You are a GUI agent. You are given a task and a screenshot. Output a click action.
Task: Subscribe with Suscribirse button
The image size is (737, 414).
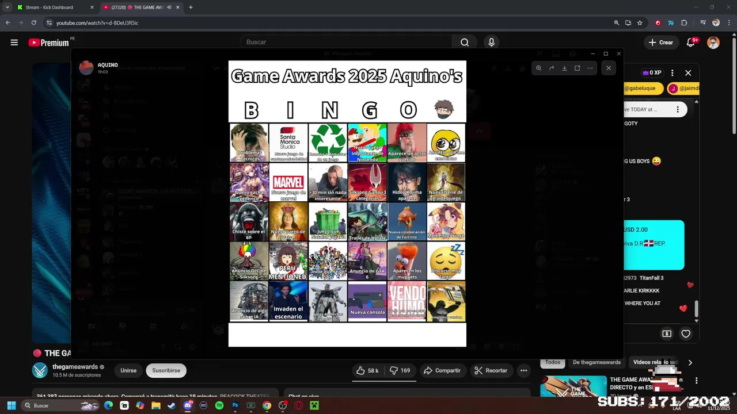[x=166, y=370]
